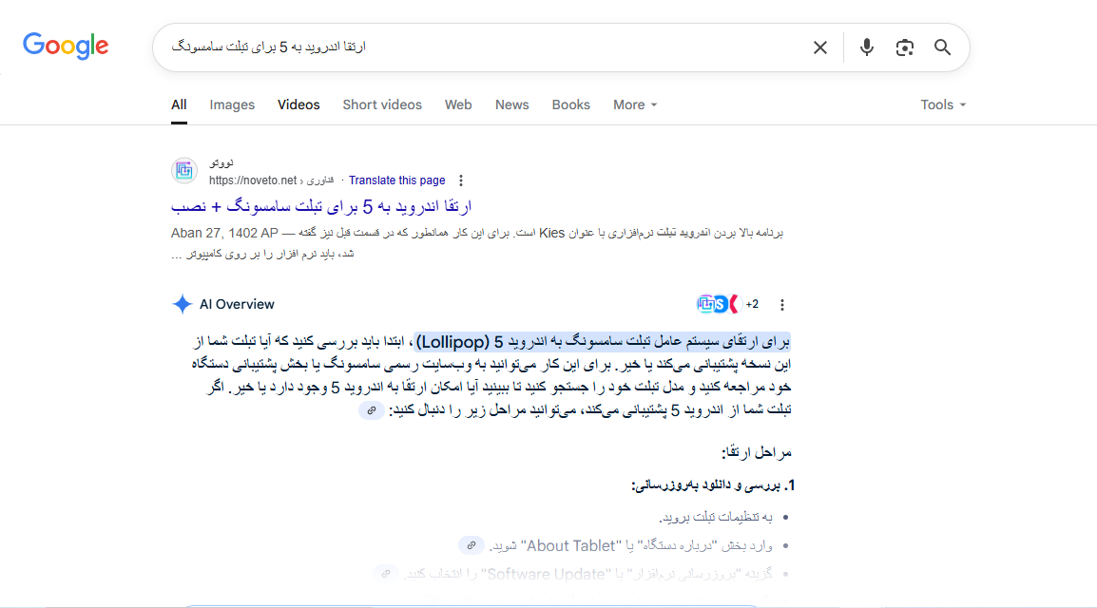Go to the News tab
The image size is (1097, 608).
click(512, 104)
